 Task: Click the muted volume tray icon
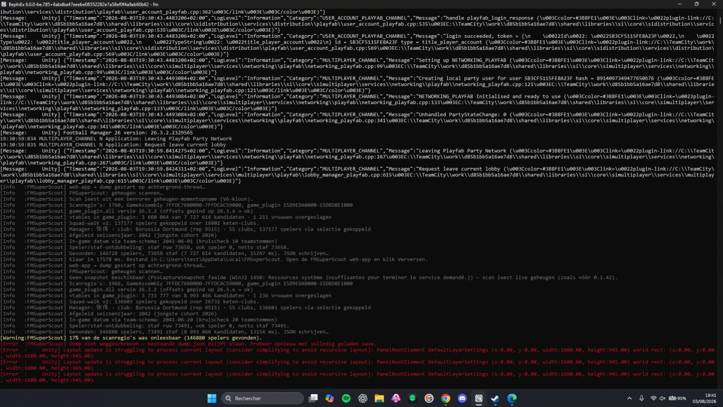(x=663, y=398)
